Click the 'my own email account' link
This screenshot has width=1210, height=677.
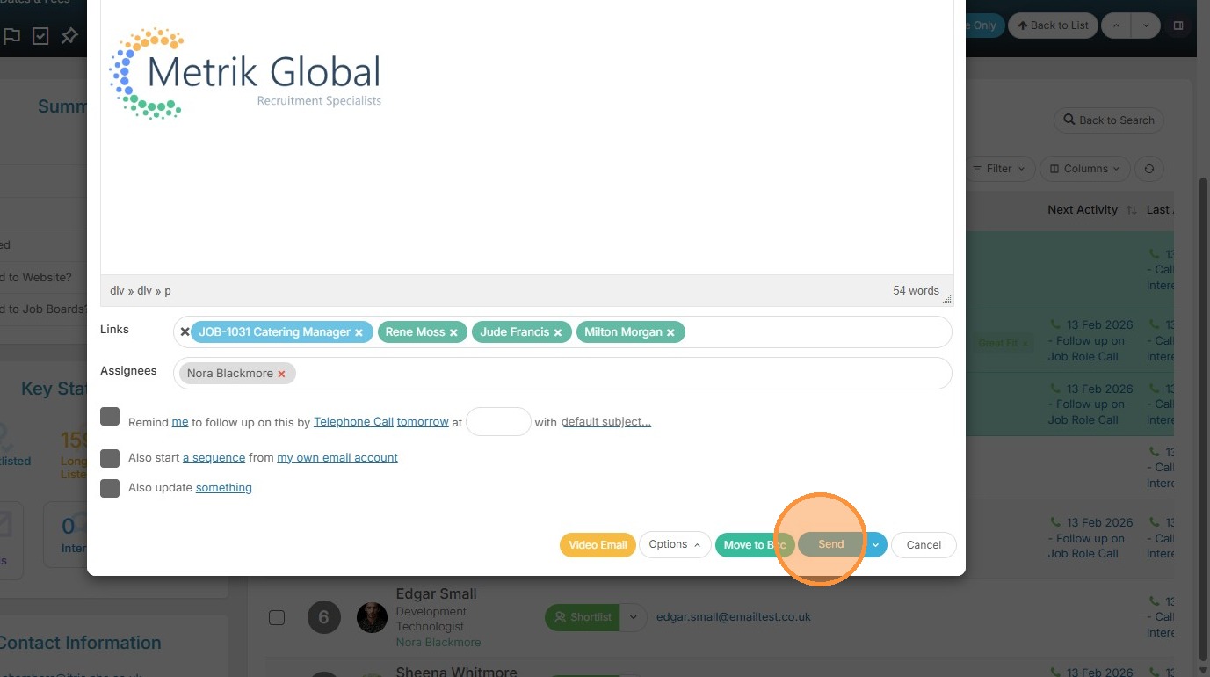(337, 458)
